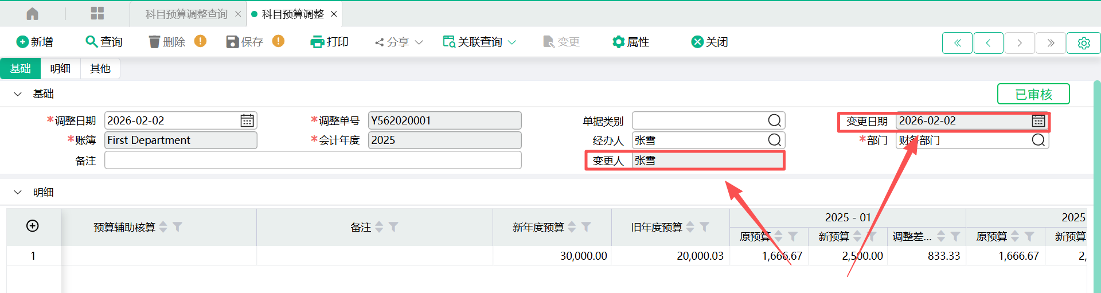The height and width of the screenshot is (293, 1101).
Task: Open calendar picker for 调整日期 field
Action: [247, 120]
